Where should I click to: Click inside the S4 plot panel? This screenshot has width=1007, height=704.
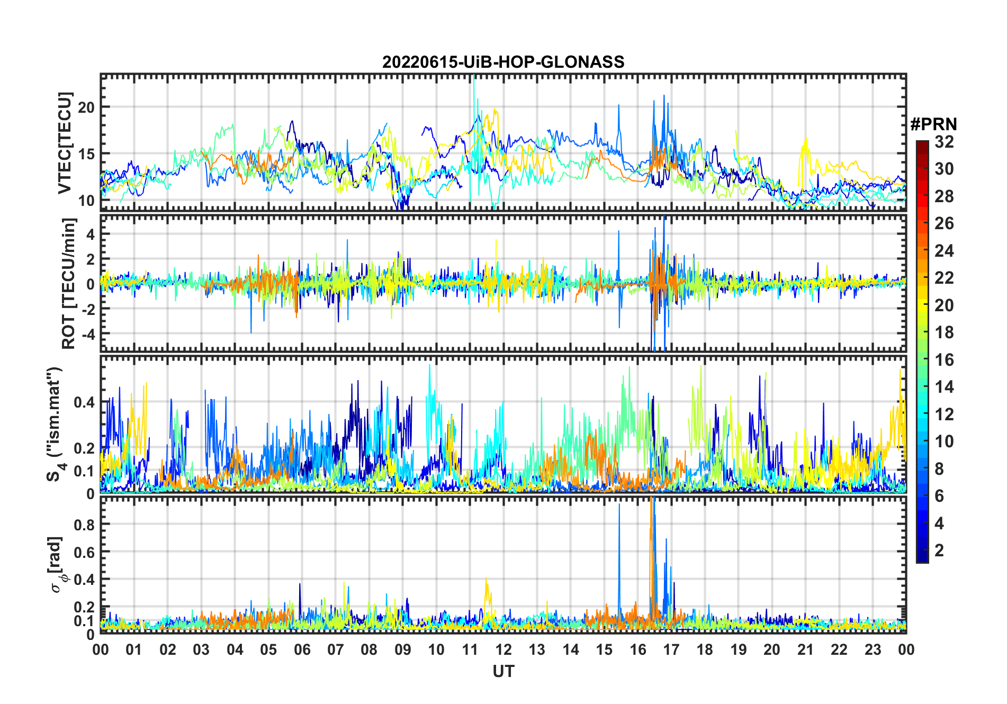point(504,424)
